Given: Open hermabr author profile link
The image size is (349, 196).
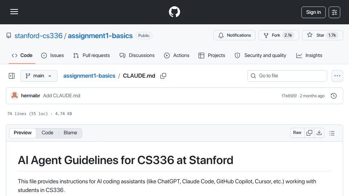Looking at the screenshot, I should (x=31, y=95).
